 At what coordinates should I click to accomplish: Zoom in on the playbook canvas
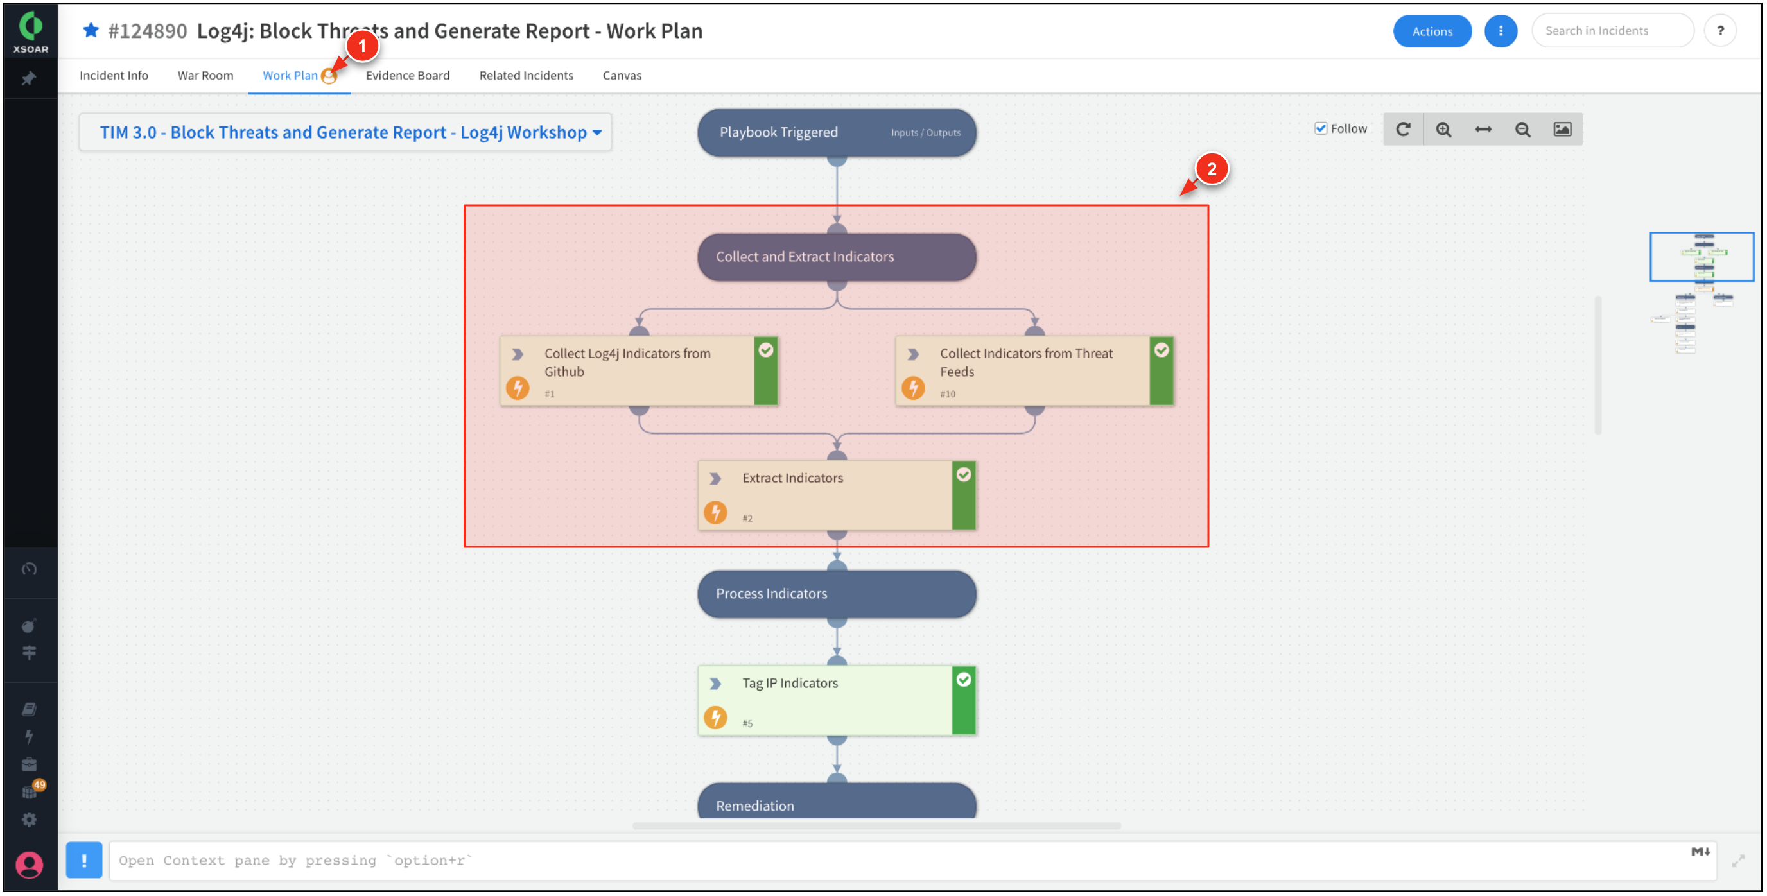[1443, 129]
